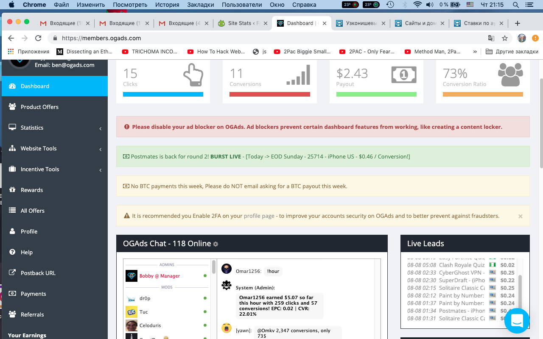This screenshot has height=339, width=543.
Task: Follow the profile page link in 2FA alert
Action: tap(259, 216)
